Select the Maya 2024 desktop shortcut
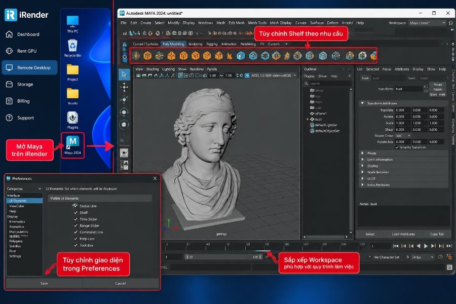Screen dimensions: 456x304 click(x=72, y=145)
